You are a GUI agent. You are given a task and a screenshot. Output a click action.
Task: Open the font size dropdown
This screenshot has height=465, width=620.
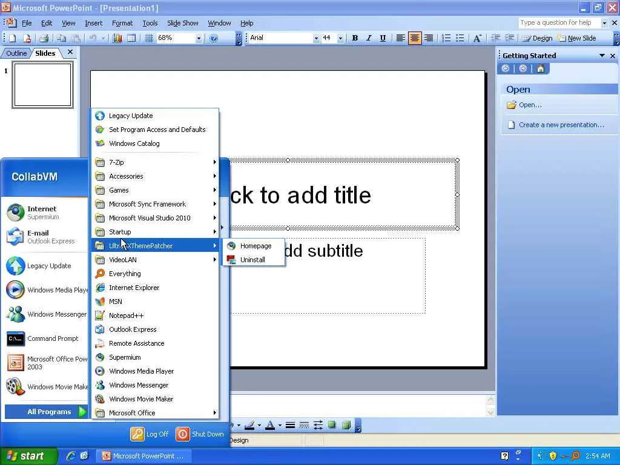pyautogui.click(x=340, y=38)
